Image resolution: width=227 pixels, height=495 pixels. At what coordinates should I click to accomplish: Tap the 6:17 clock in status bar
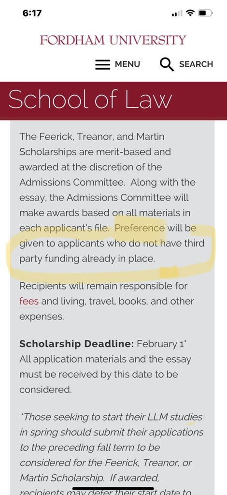coord(32,13)
